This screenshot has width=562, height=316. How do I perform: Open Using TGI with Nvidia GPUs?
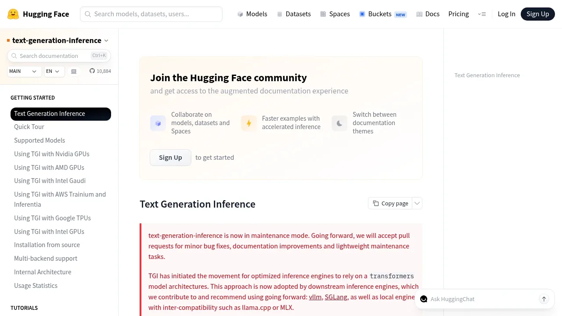tap(52, 154)
